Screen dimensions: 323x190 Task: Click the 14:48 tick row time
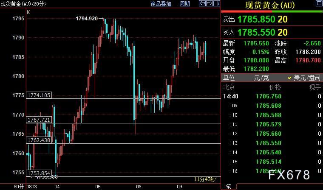point(231,96)
